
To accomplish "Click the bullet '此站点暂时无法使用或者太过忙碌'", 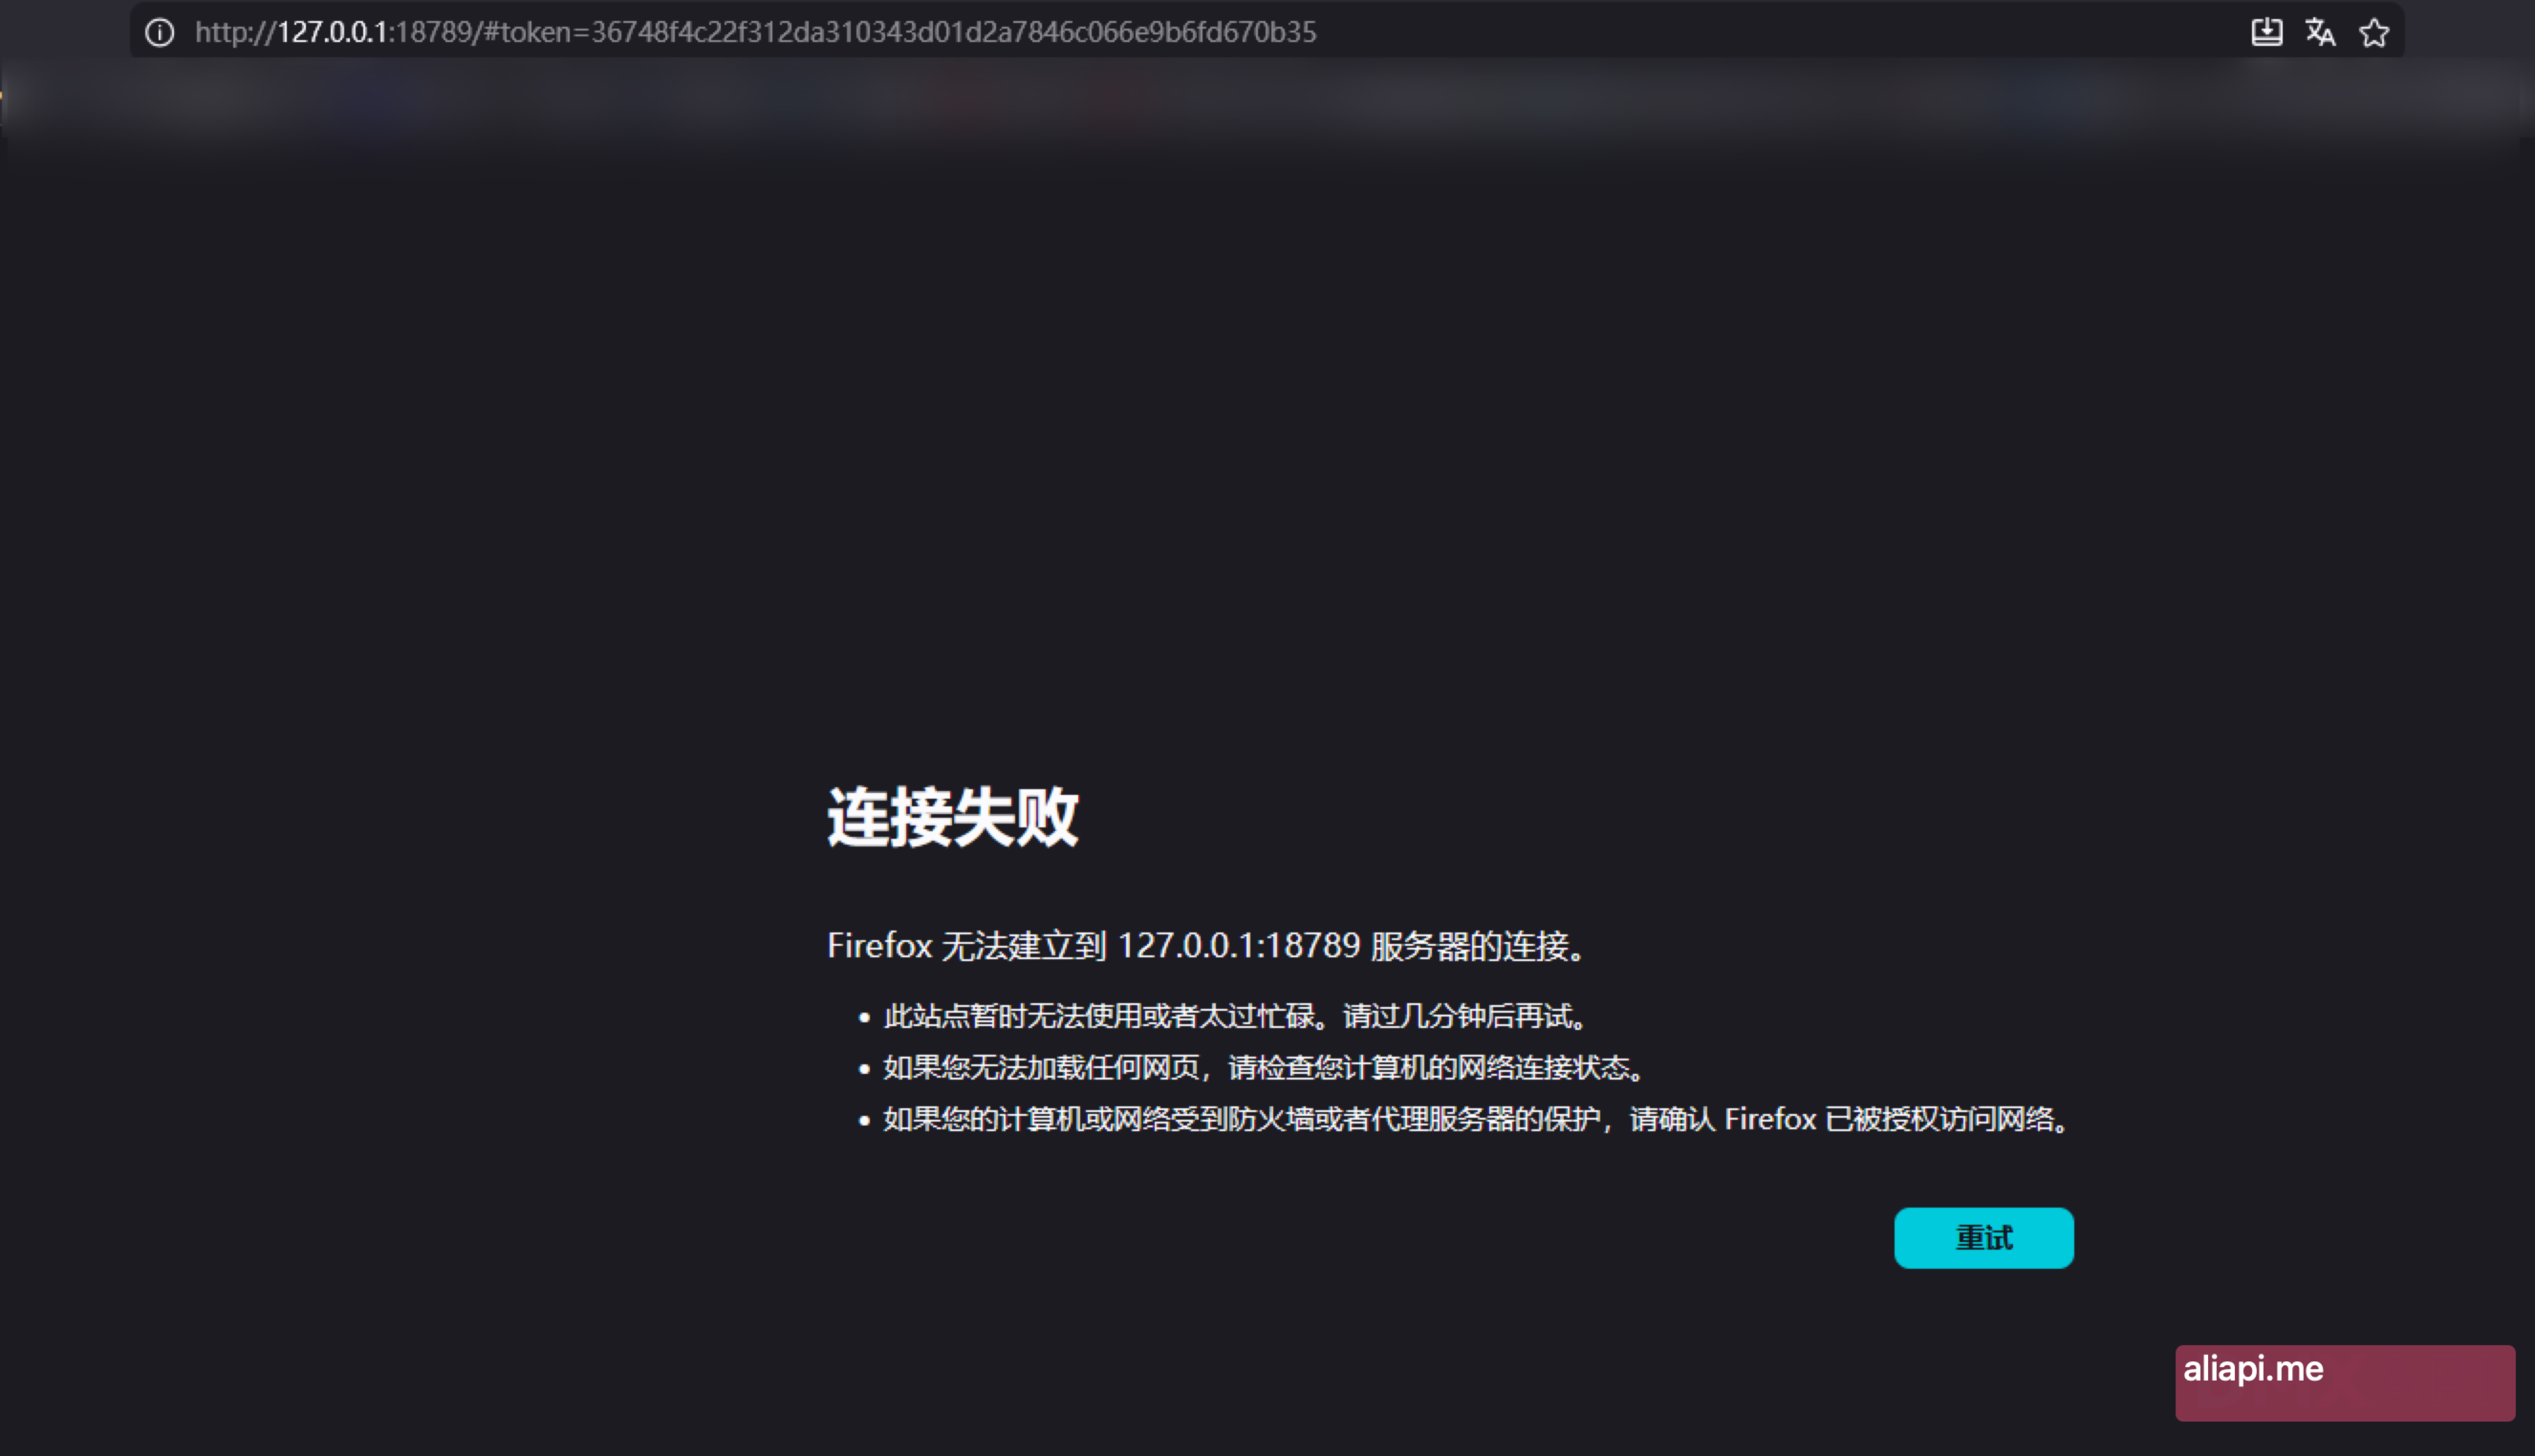I will (1235, 1016).
